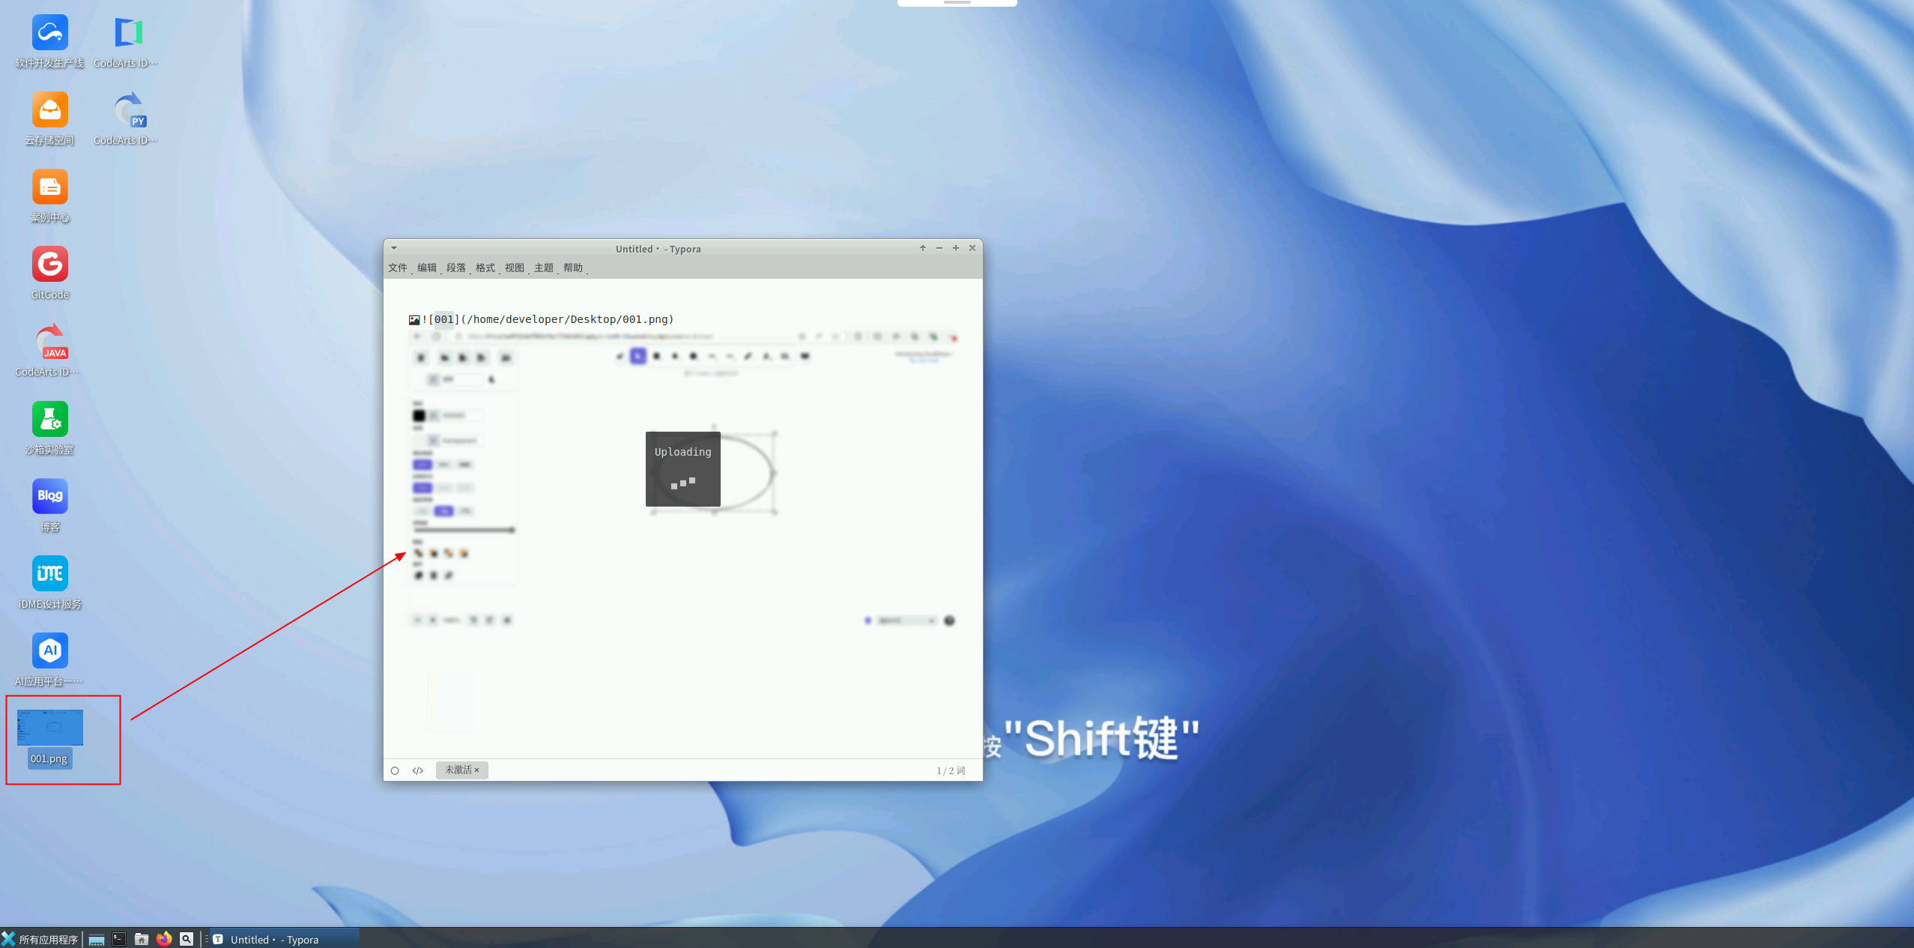This screenshot has width=1914, height=948.
Task: Open the 文件 menu
Action: pos(397,268)
